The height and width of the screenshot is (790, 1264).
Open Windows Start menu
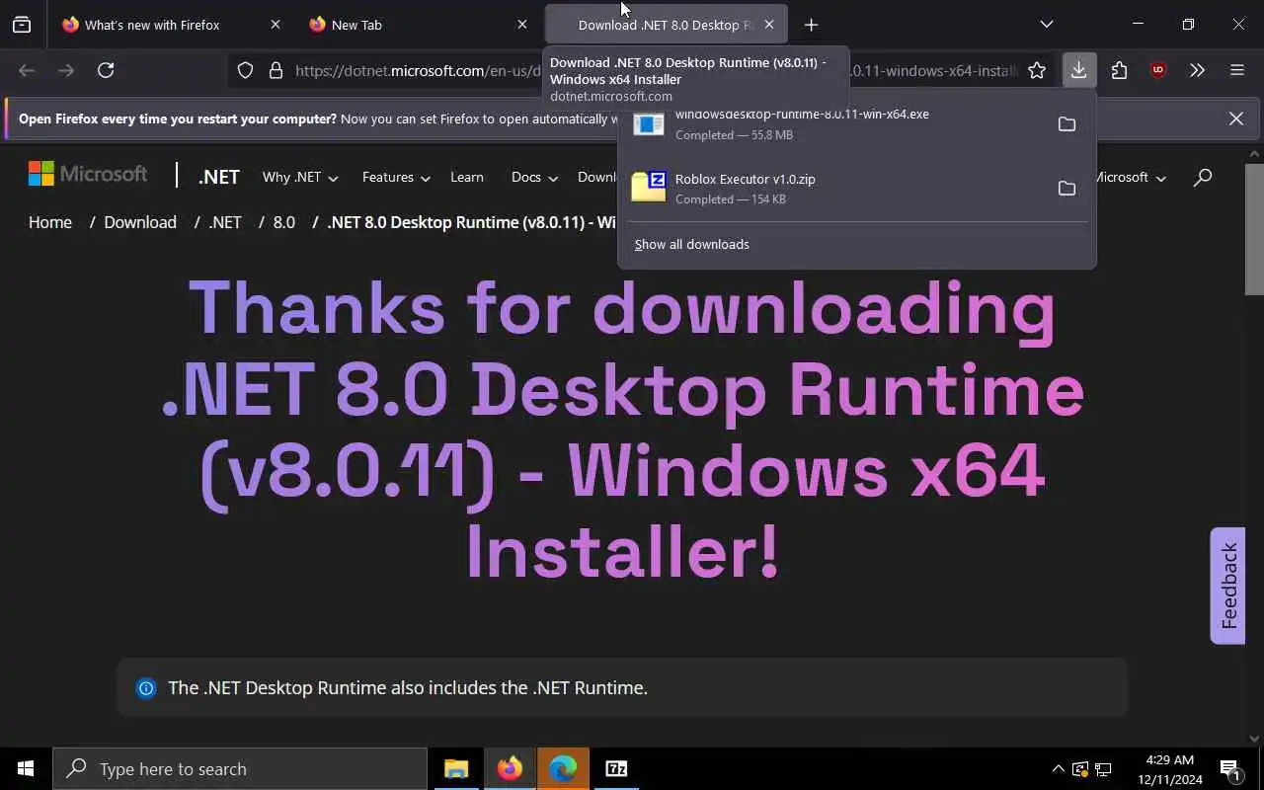(26, 768)
